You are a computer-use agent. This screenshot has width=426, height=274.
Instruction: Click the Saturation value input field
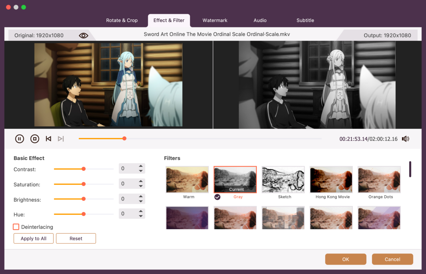pyautogui.click(x=128, y=184)
